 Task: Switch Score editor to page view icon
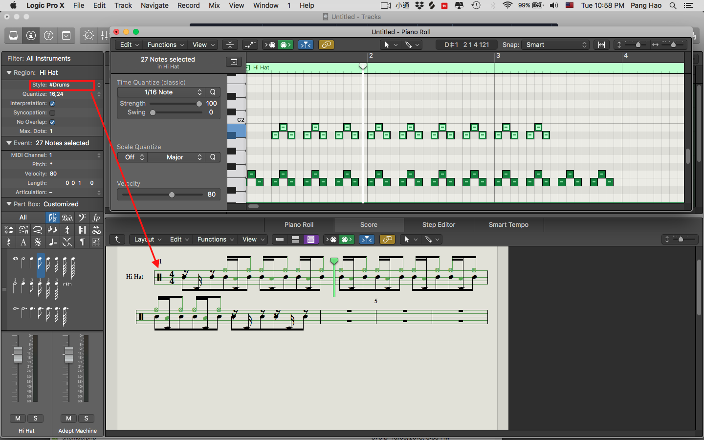point(310,239)
